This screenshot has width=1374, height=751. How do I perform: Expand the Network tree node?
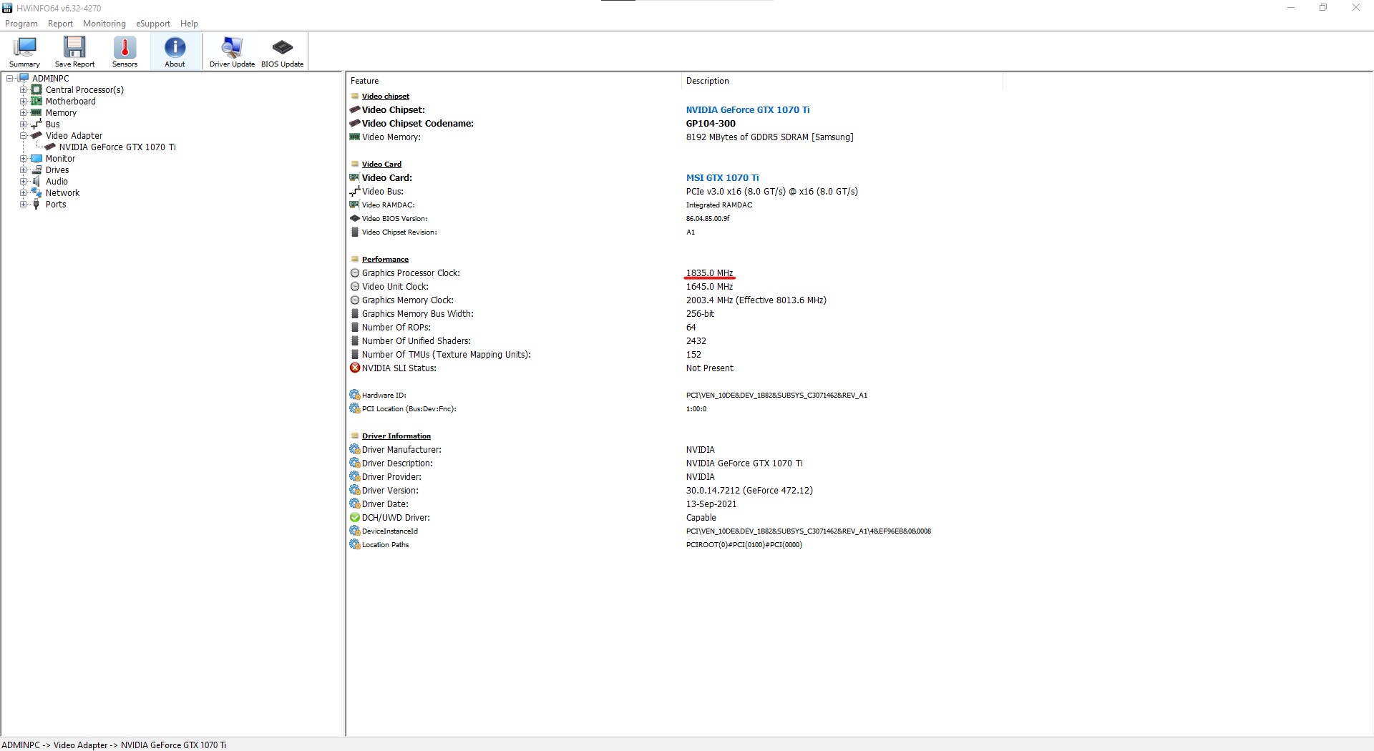click(x=23, y=192)
